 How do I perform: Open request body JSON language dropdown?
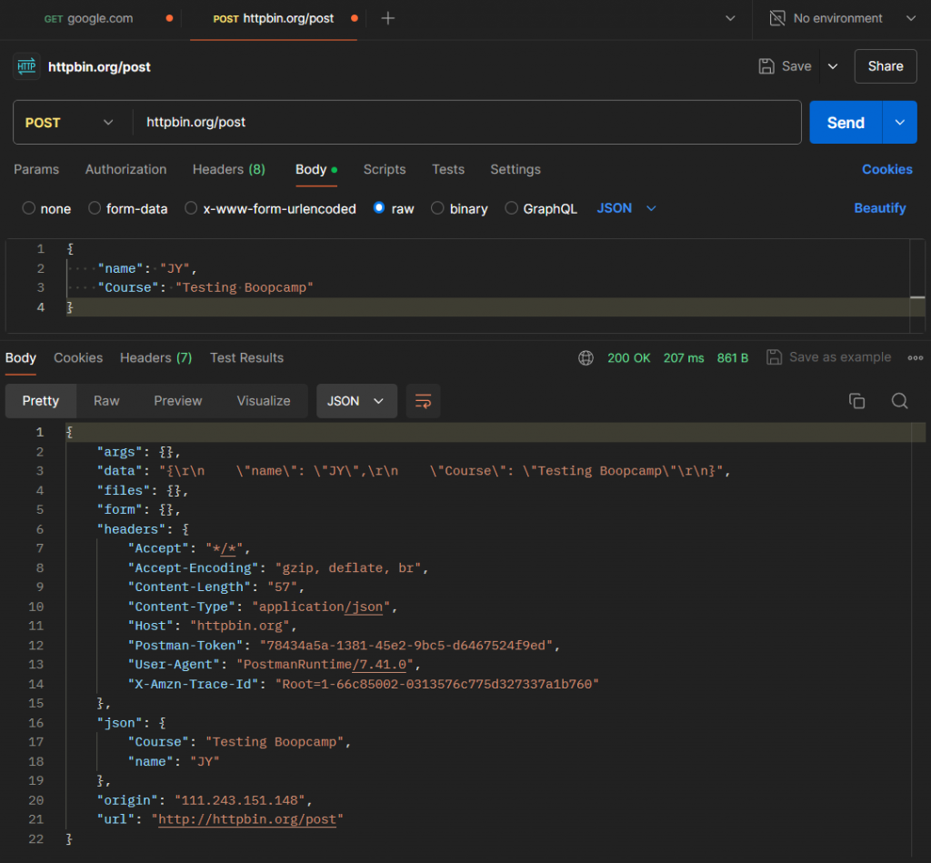point(626,208)
